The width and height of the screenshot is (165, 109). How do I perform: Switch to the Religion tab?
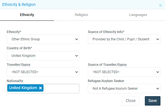click(x=81, y=15)
